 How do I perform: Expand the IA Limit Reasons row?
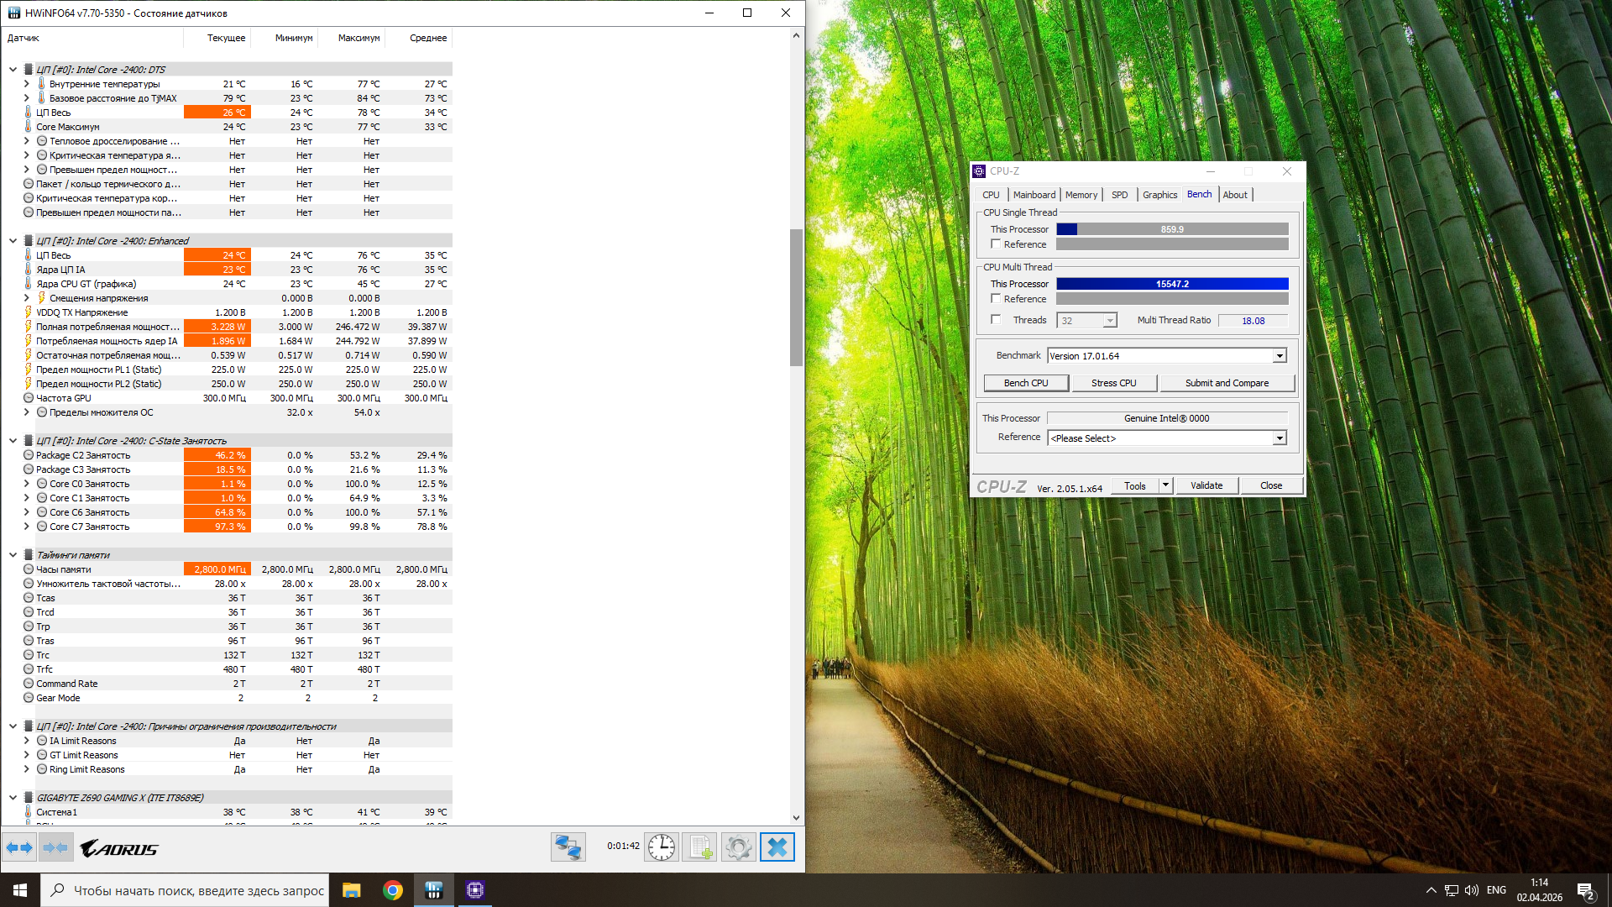coord(27,741)
